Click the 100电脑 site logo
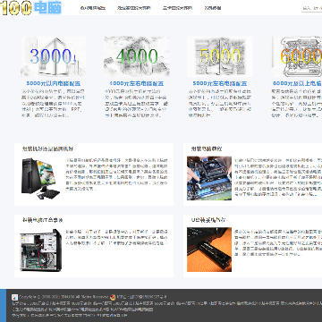The image size is (322, 322). coord(31,7)
